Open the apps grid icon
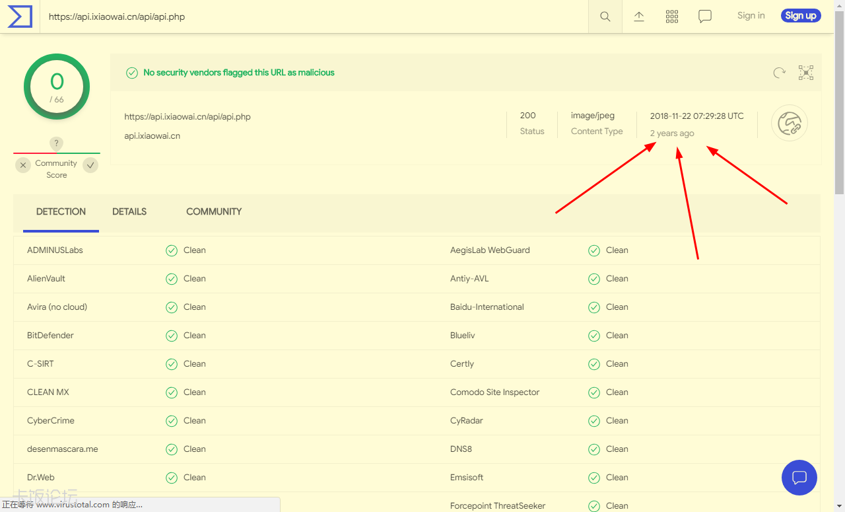The image size is (845, 512). pyautogui.click(x=672, y=17)
